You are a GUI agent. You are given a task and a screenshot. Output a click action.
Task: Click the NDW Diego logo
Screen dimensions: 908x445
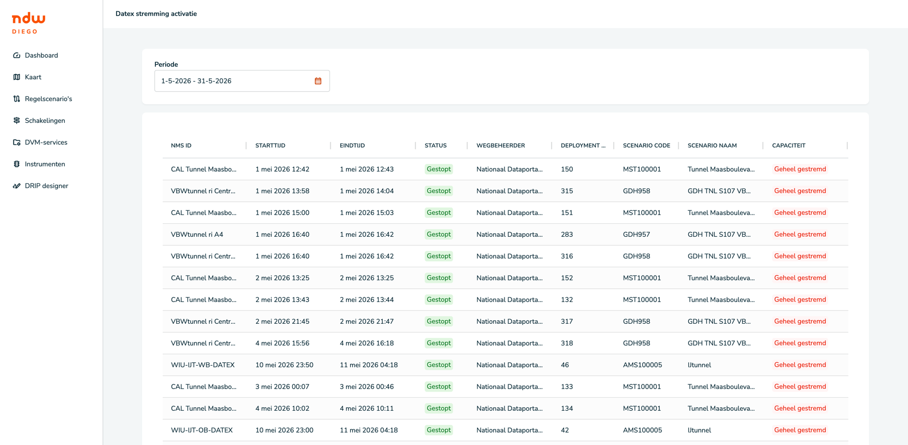pyautogui.click(x=28, y=24)
